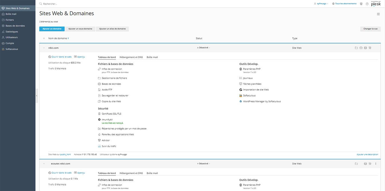Select Bases de données in the left sidebar
The width and height of the screenshot is (385, 191).
[x=15, y=26]
